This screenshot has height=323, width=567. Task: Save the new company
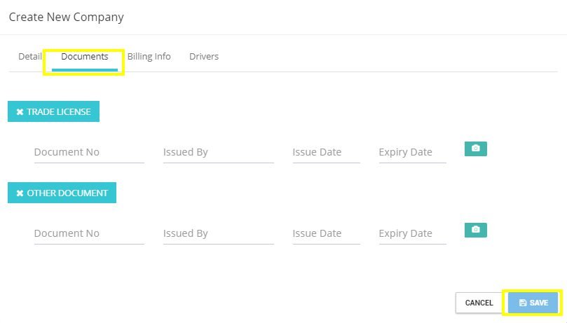click(x=533, y=303)
